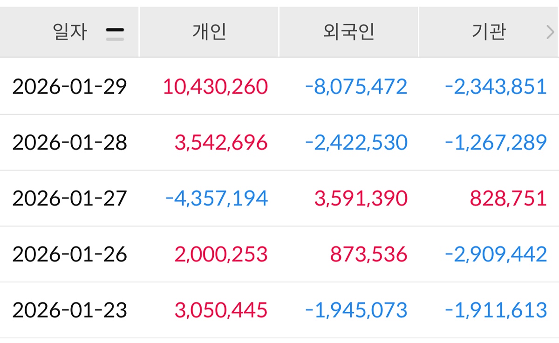Click the 개인 value 10,430,260

tap(216, 87)
